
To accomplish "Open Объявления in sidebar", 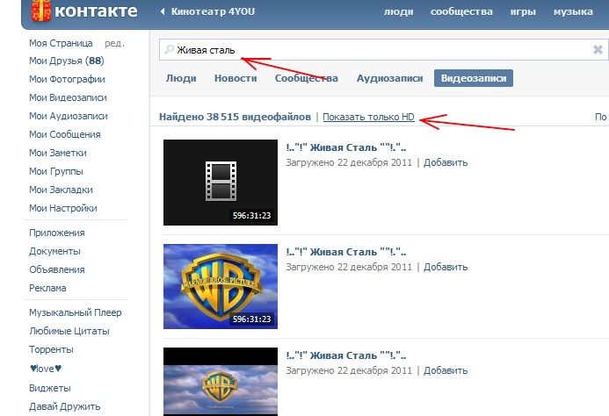I will point(57,269).
